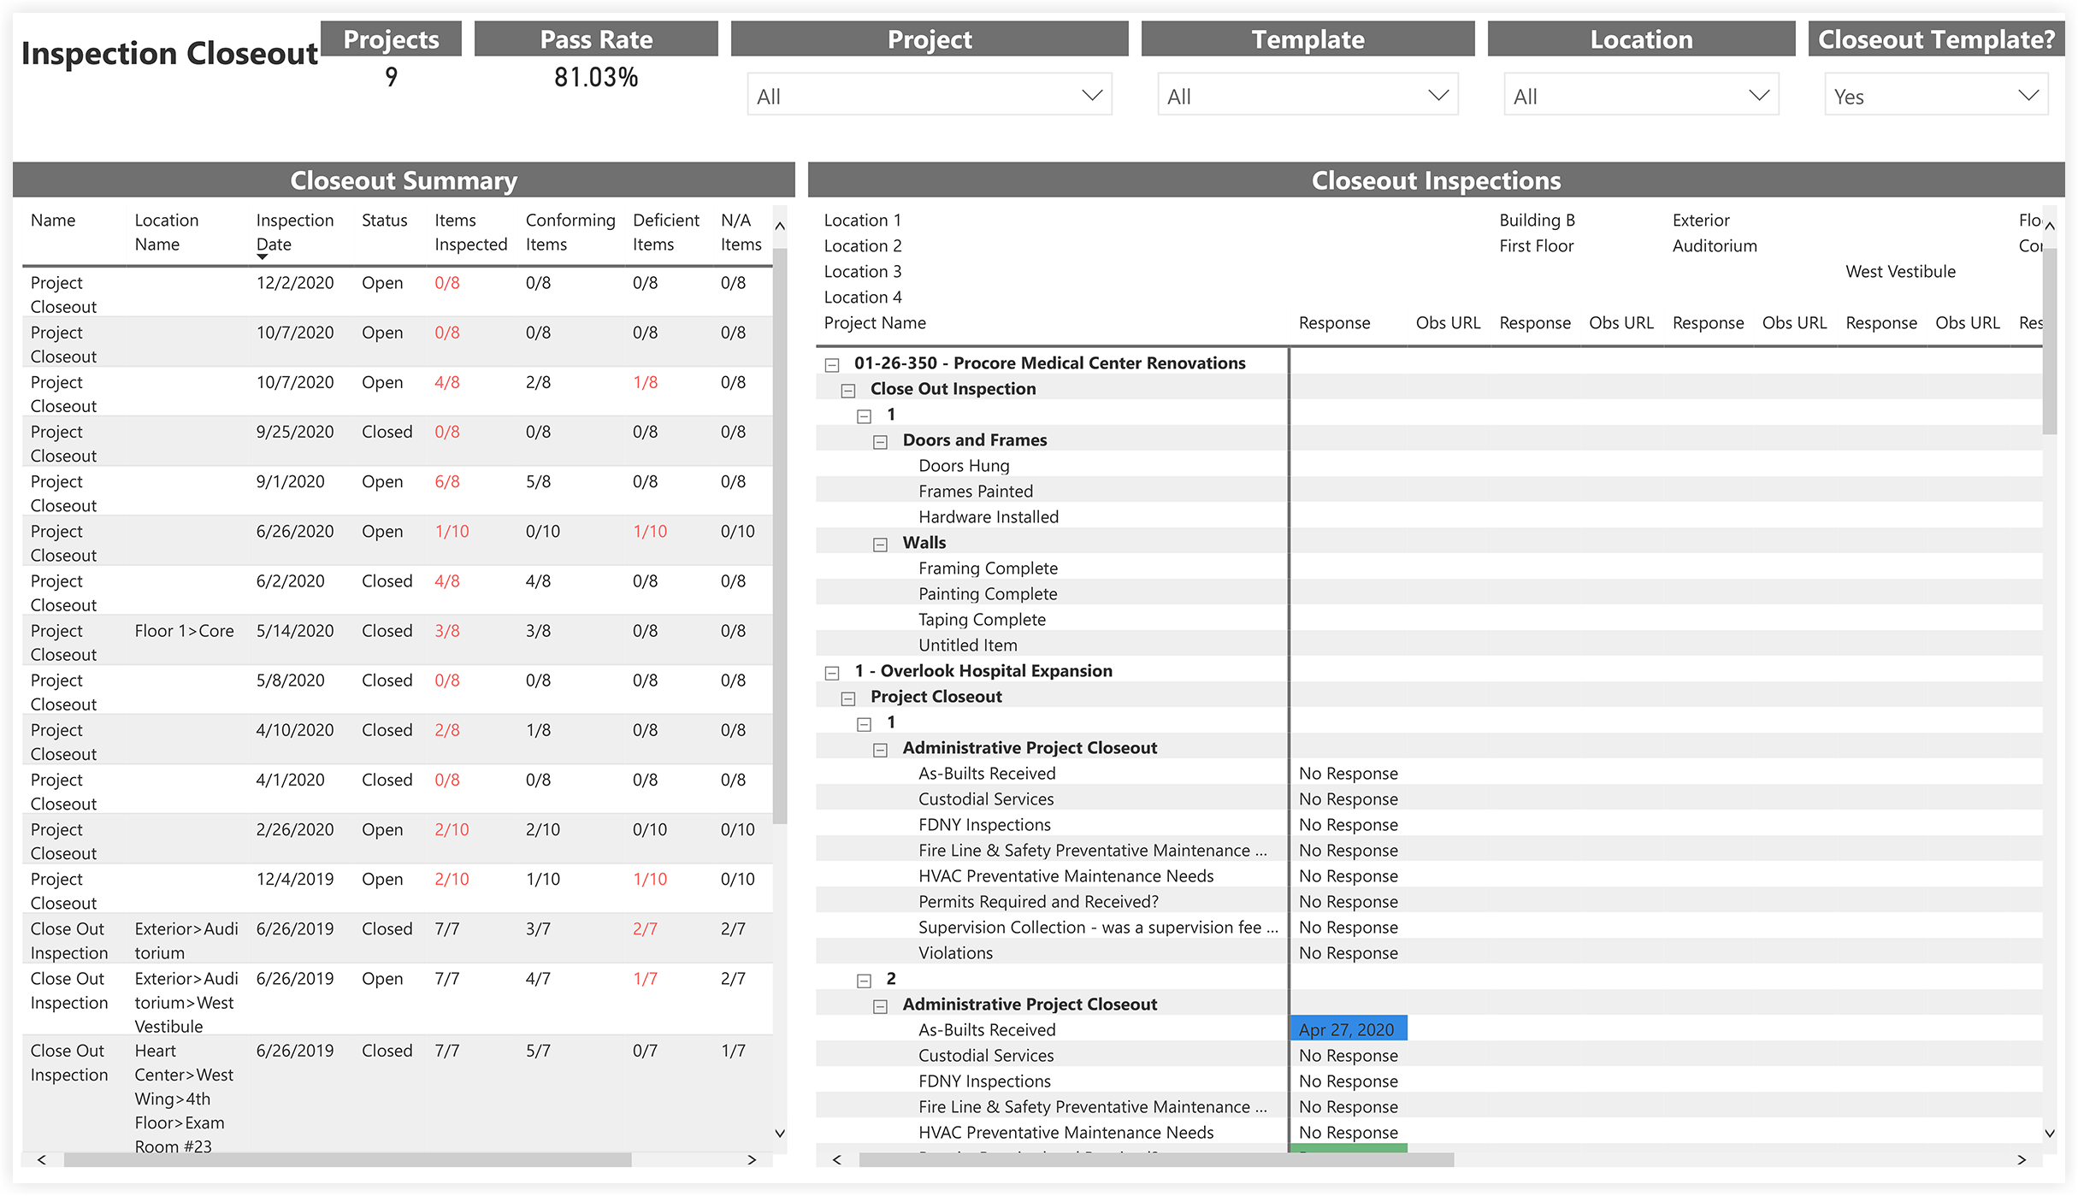
Task: Open the Template filter dropdown
Action: (x=1308, y=96)
